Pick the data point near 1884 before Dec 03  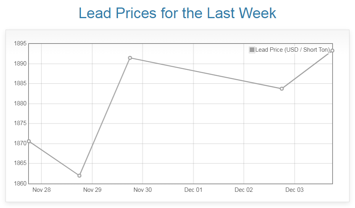point(282,89)
